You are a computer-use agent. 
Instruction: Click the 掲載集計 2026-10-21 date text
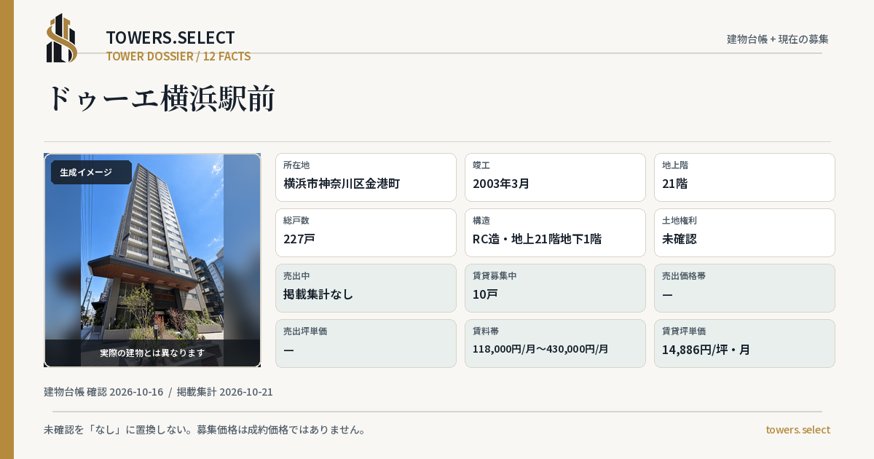(x=225, y=392)
